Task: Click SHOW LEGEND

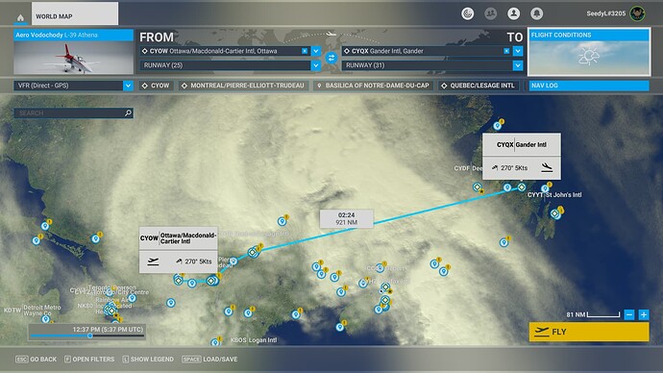Action: pos(148,359)
